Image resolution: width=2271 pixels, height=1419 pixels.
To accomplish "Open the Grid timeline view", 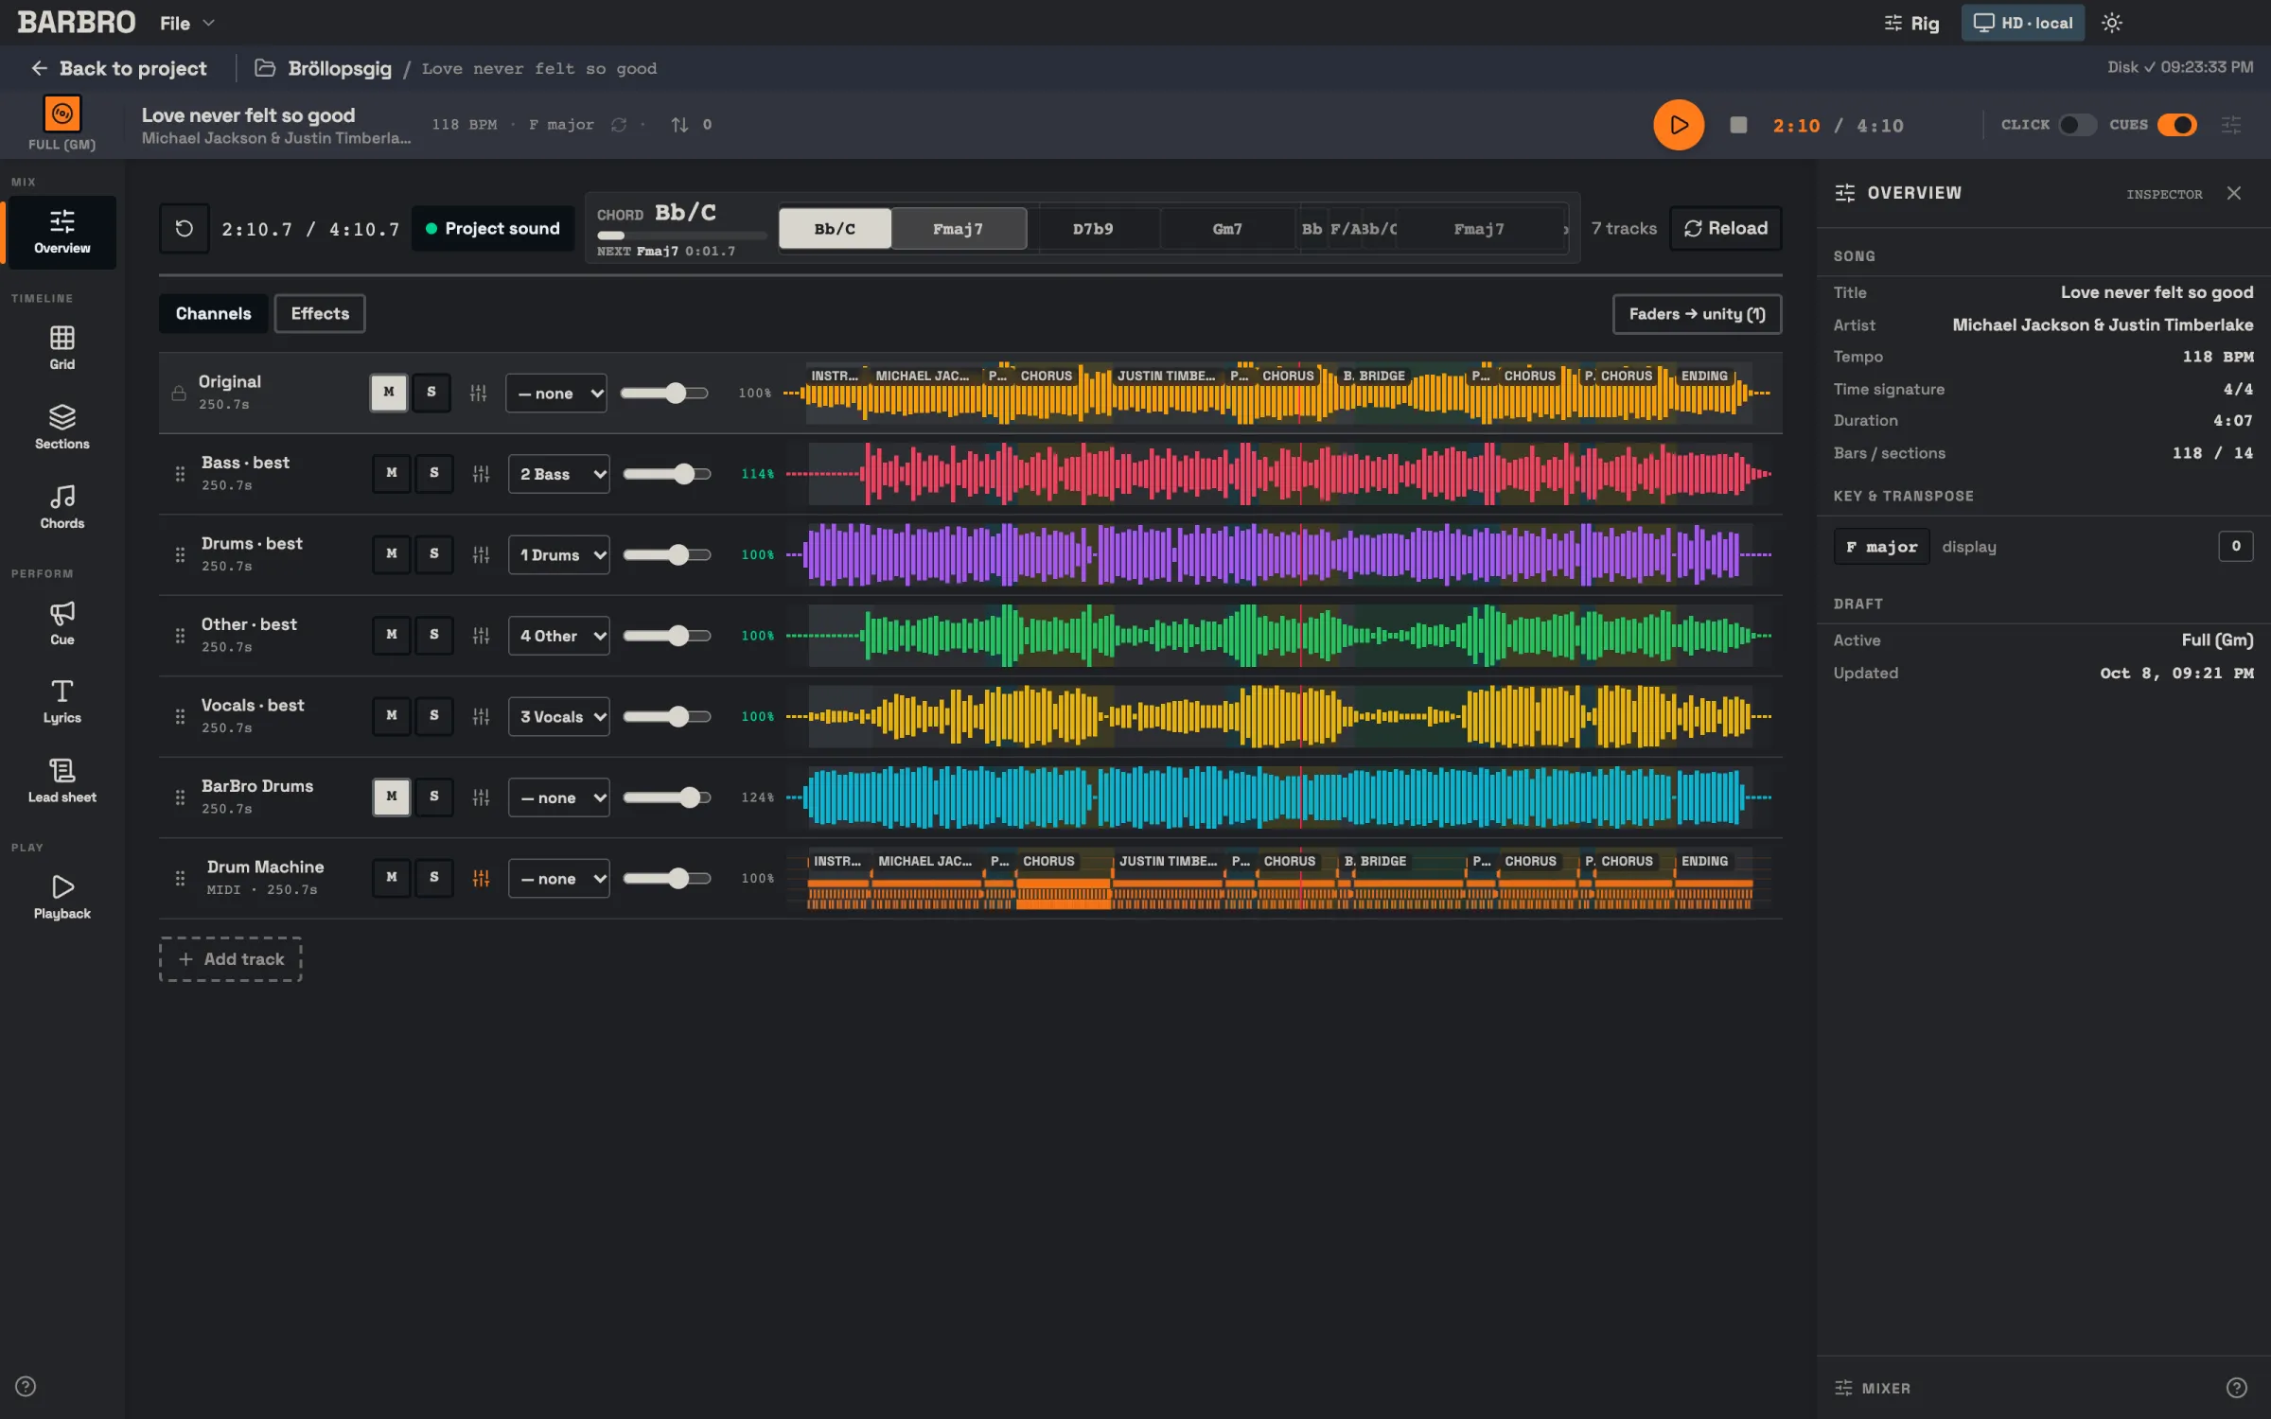I will [62, 347].
